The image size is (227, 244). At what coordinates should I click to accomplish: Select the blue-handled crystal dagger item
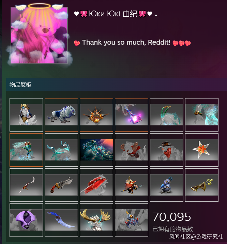(61, 220)
